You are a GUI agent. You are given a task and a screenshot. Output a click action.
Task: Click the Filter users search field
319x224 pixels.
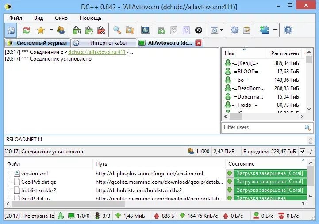[x=262, y=127]
